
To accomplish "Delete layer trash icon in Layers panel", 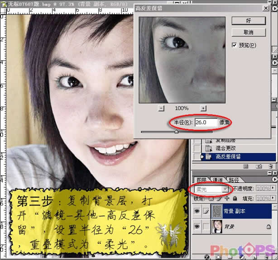I will (x=267, y=257).
